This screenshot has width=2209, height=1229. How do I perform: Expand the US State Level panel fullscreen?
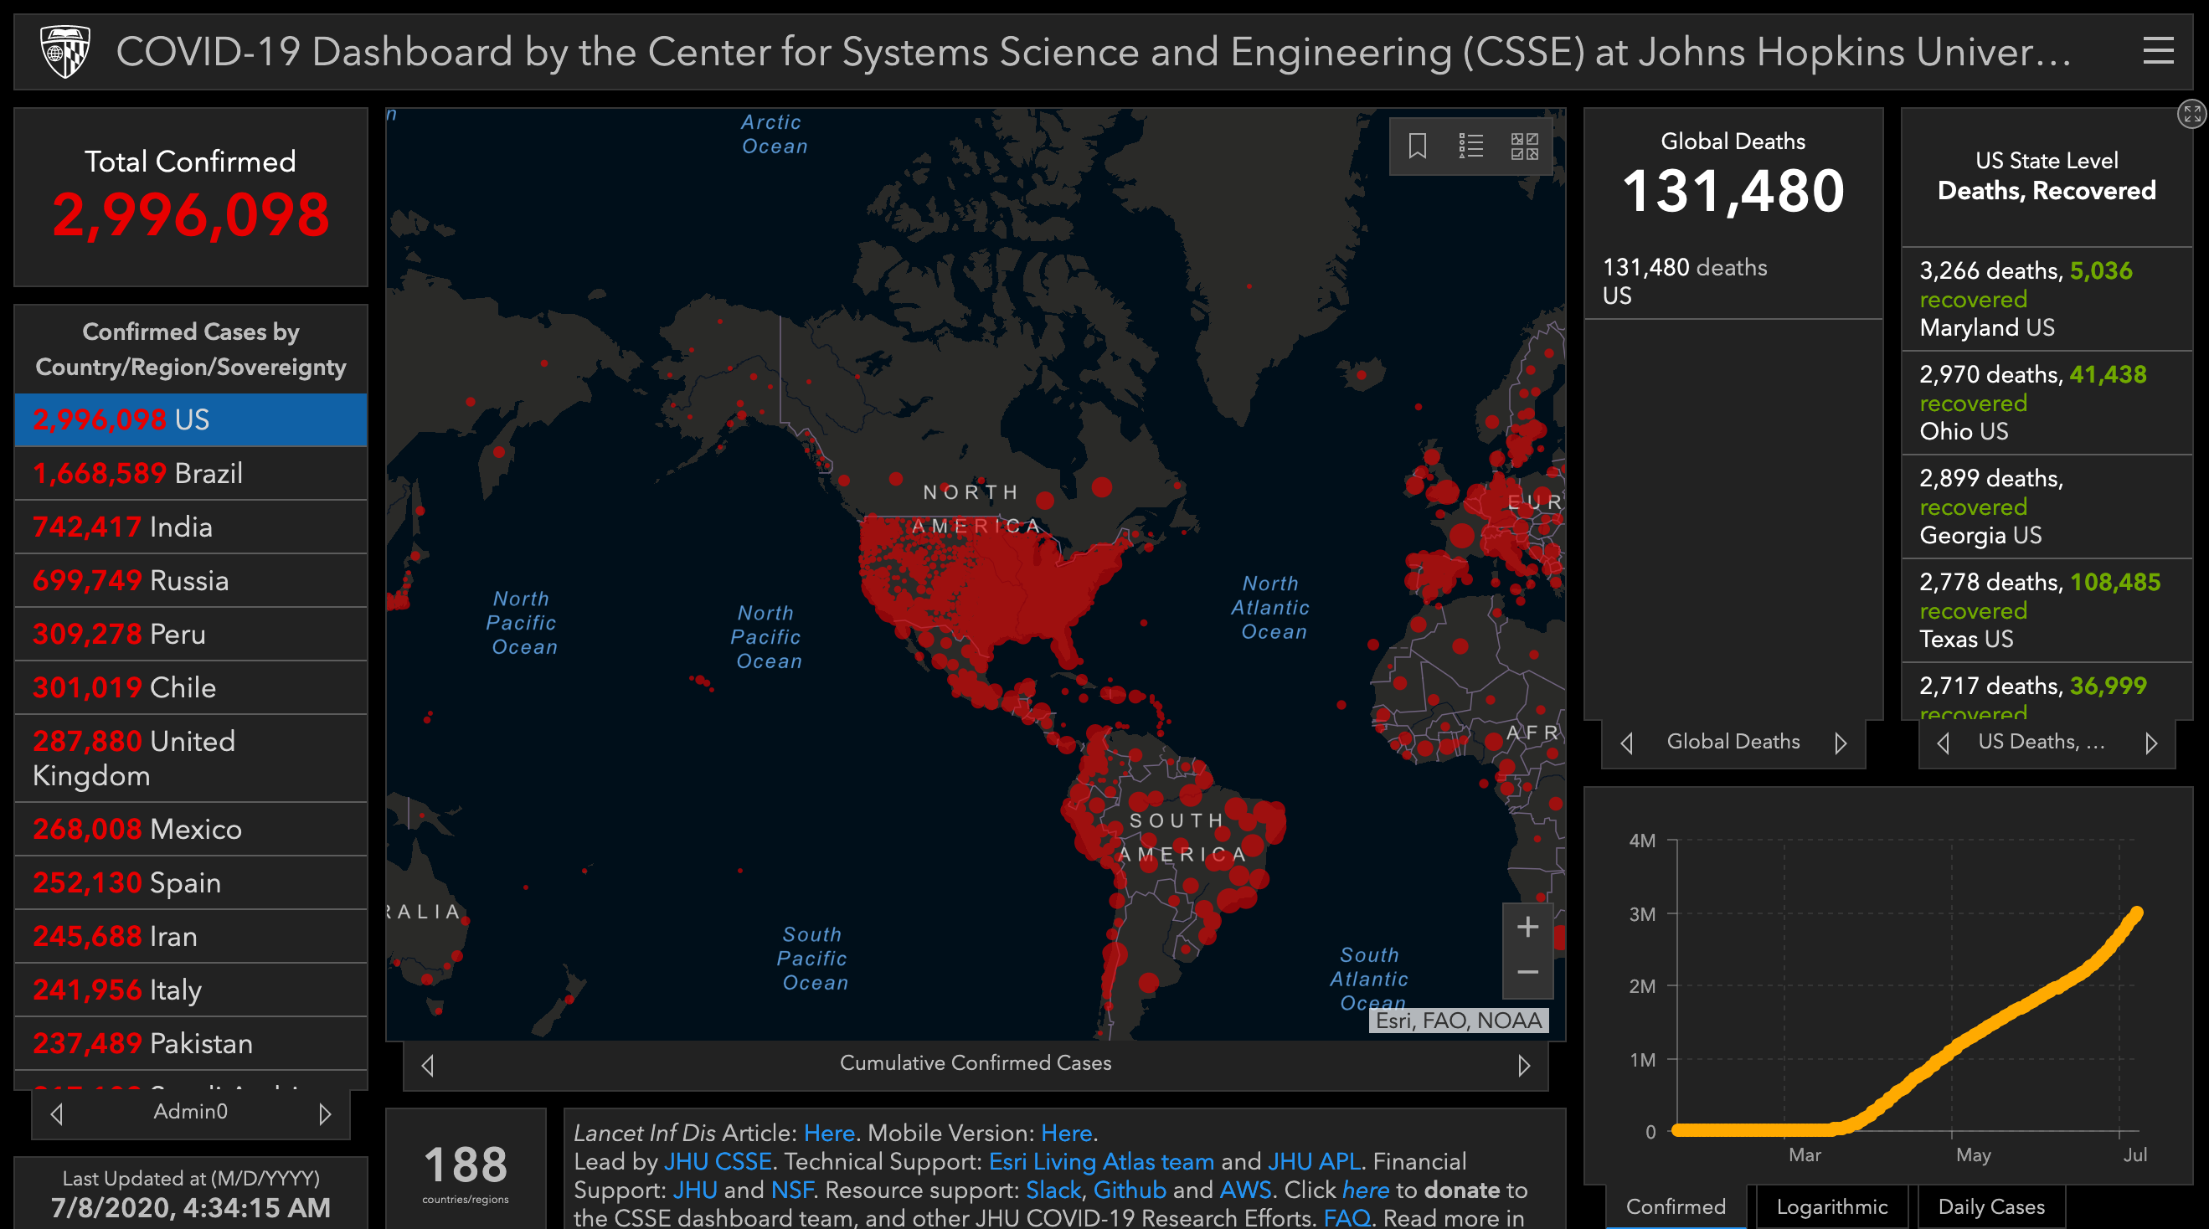(x=2191, y=113)
